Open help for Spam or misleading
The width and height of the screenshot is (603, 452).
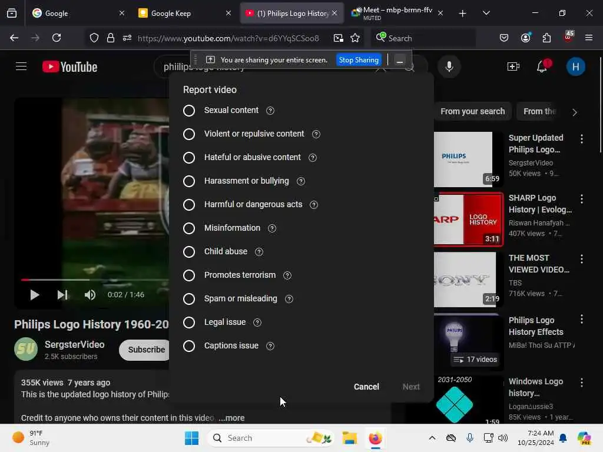point(289,299)
